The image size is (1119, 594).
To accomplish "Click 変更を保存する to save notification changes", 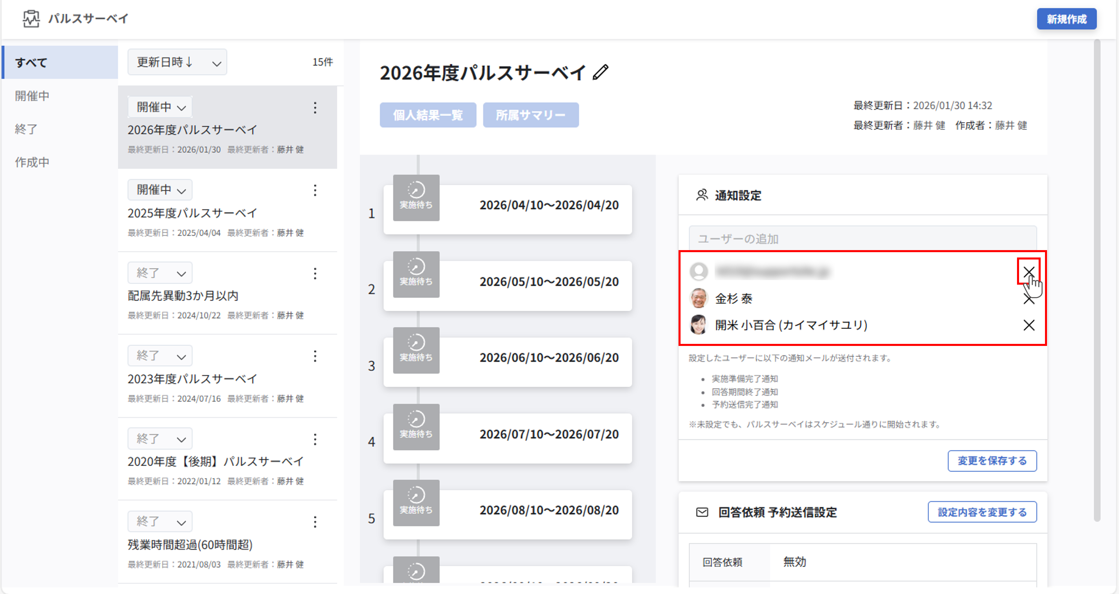I will pos(992,461).
